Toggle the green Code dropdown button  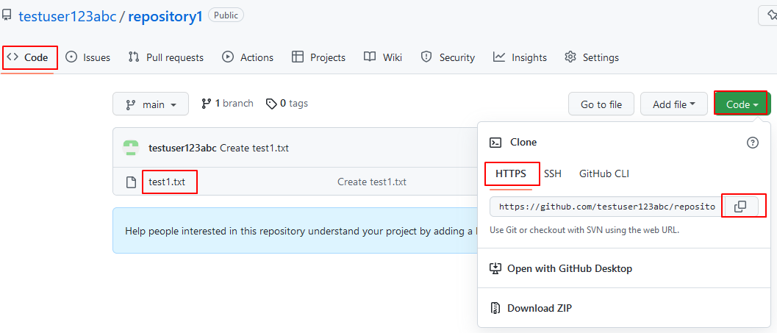tap(742, 104)
